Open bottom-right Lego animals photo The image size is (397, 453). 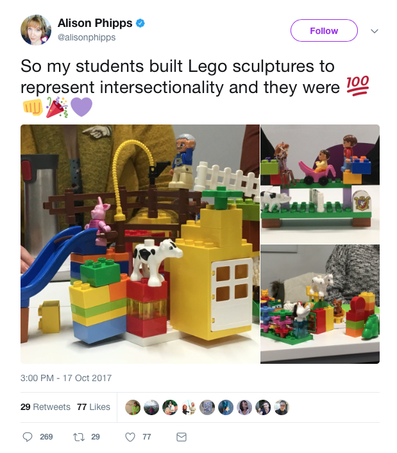pyautogui.click(x=320, y=304)
